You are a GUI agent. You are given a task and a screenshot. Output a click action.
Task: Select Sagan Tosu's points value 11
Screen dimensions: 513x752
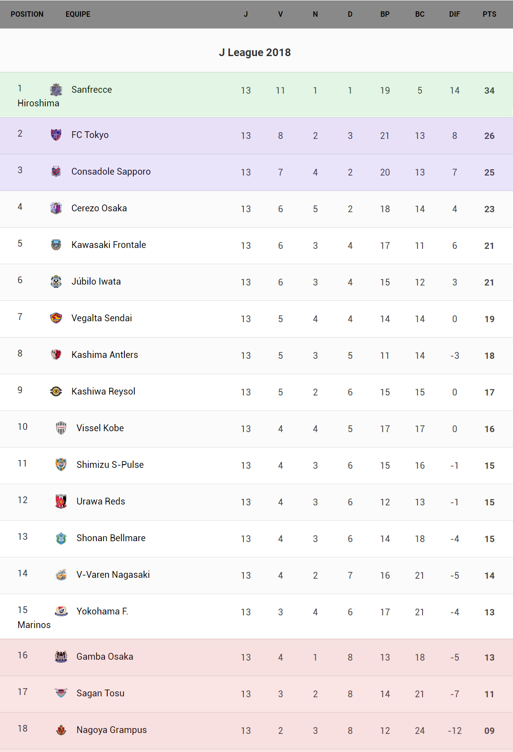[x=489, y=694]
